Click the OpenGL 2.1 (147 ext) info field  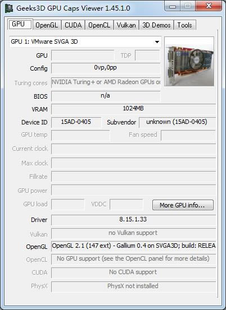pos(133,246)
